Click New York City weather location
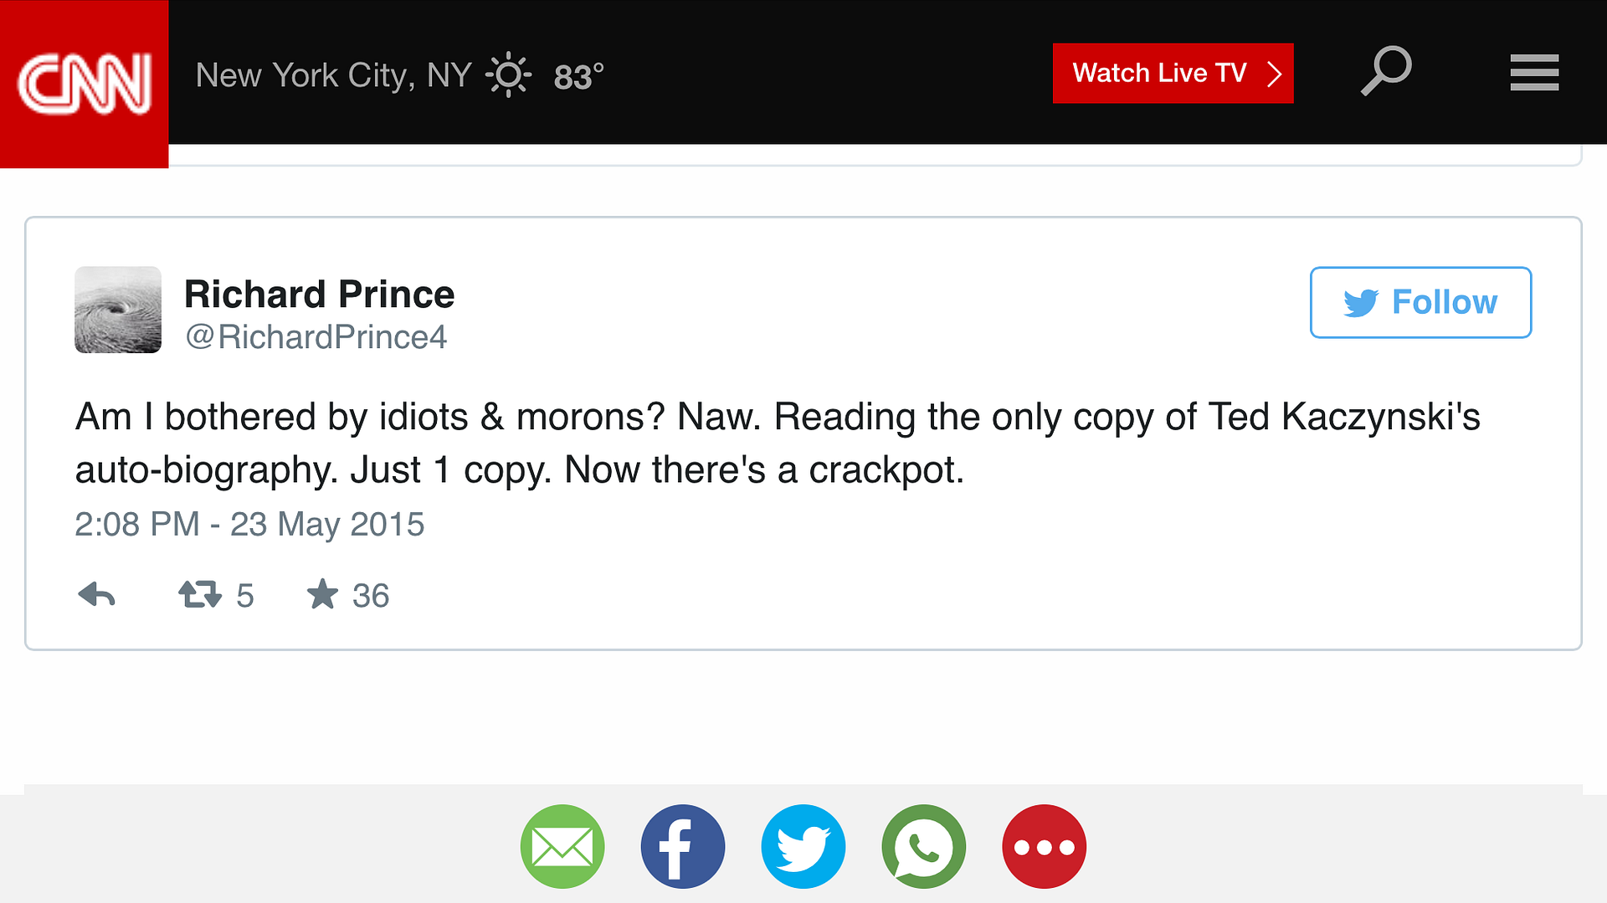 click(333, 75)
